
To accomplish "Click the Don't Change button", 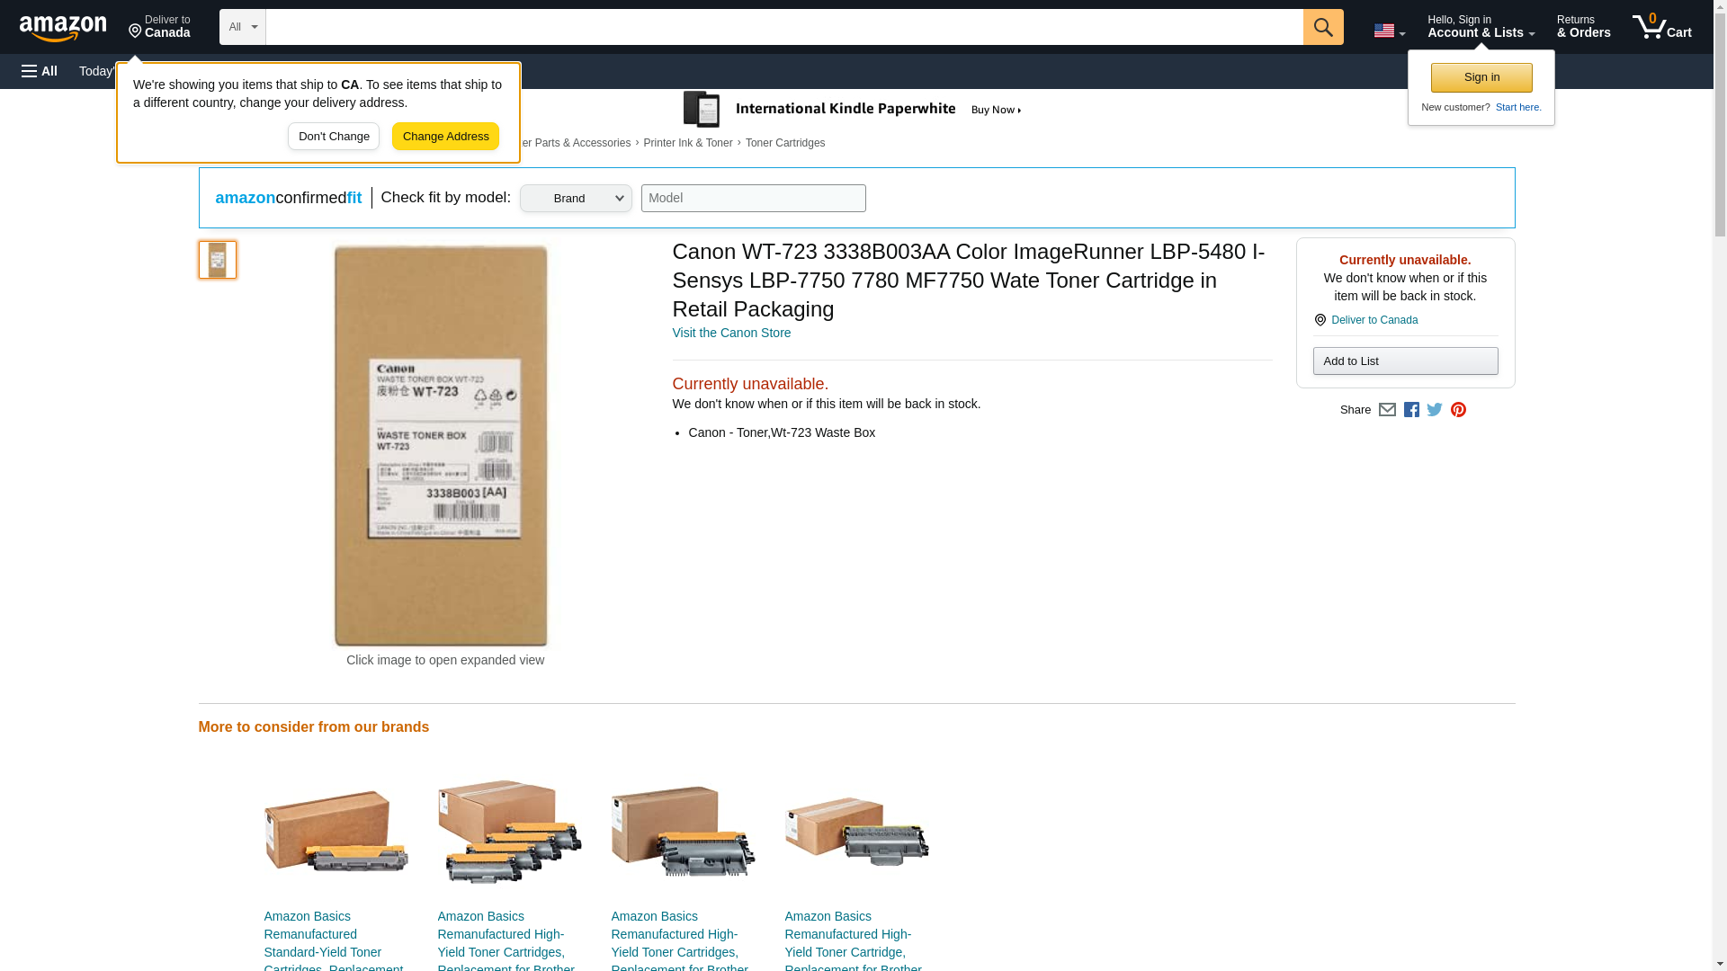I will (x=334, y=137).
